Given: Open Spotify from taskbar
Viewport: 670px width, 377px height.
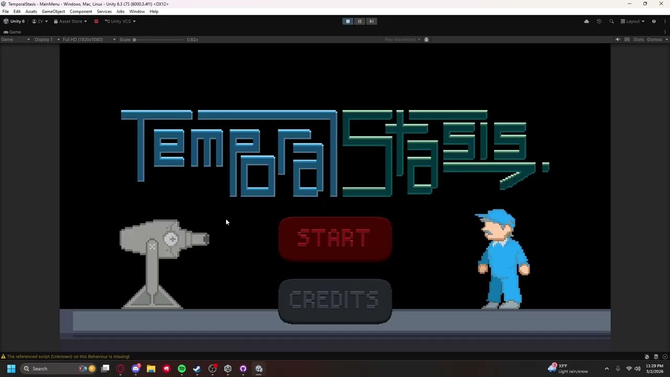Looking at the screenshot, I should coord(182,369).
